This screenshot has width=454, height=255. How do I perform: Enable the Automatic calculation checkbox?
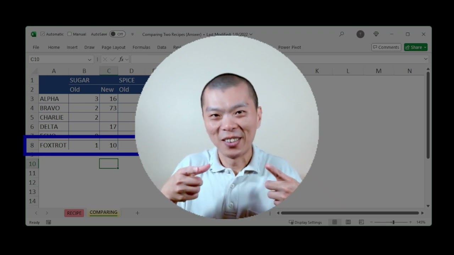pos(43,34)
